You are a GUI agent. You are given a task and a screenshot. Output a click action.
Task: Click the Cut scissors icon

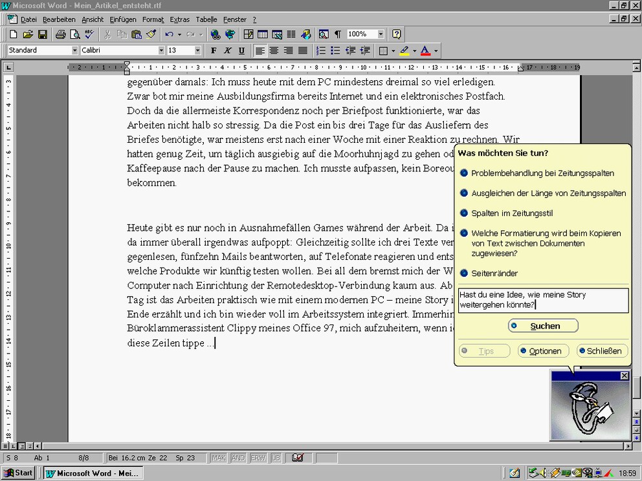[107, 34]
